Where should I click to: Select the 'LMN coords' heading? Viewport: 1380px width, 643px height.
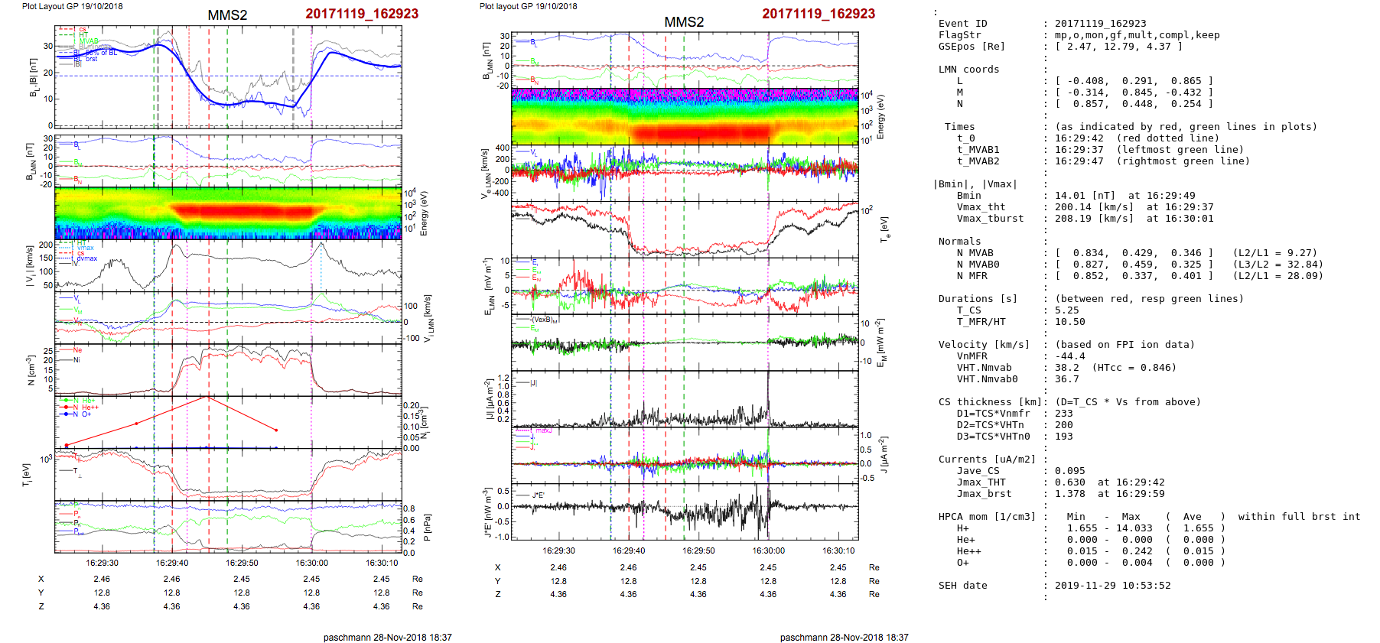click(x=968, y=70)
